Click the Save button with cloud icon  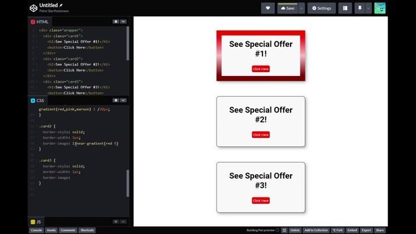[287, 8]
